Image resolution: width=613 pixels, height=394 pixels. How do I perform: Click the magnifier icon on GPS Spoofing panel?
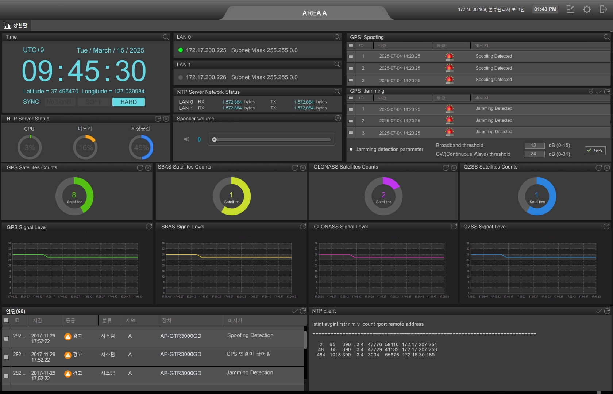pyautogui.click(x=606, y=37)
